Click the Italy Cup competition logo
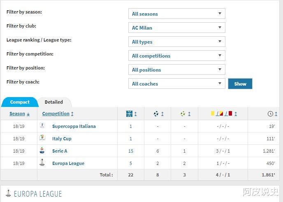The image size is (283, 202). click(42, 138)
